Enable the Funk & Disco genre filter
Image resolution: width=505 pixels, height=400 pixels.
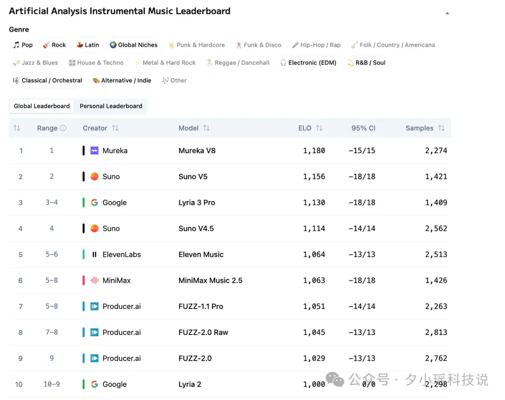coord(258,45)
